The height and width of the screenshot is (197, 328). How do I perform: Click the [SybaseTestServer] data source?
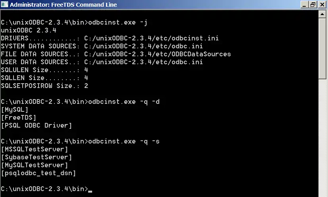point(36,157)
